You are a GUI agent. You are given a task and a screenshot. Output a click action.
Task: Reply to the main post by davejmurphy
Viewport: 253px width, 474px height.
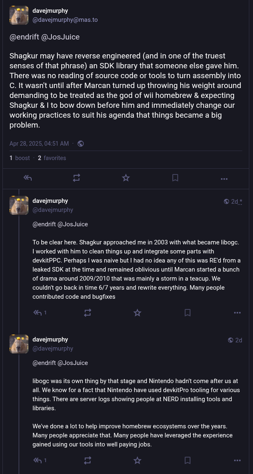(x=28, y=178)
